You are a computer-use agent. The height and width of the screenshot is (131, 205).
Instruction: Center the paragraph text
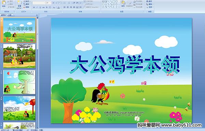(68, 7)
